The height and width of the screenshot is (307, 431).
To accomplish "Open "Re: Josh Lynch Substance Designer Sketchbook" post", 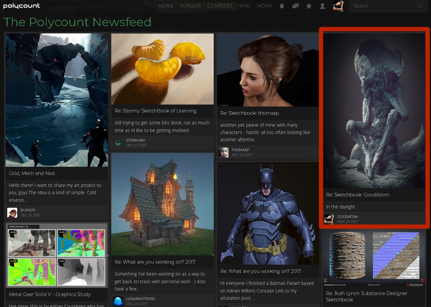I will click(367, 296).
